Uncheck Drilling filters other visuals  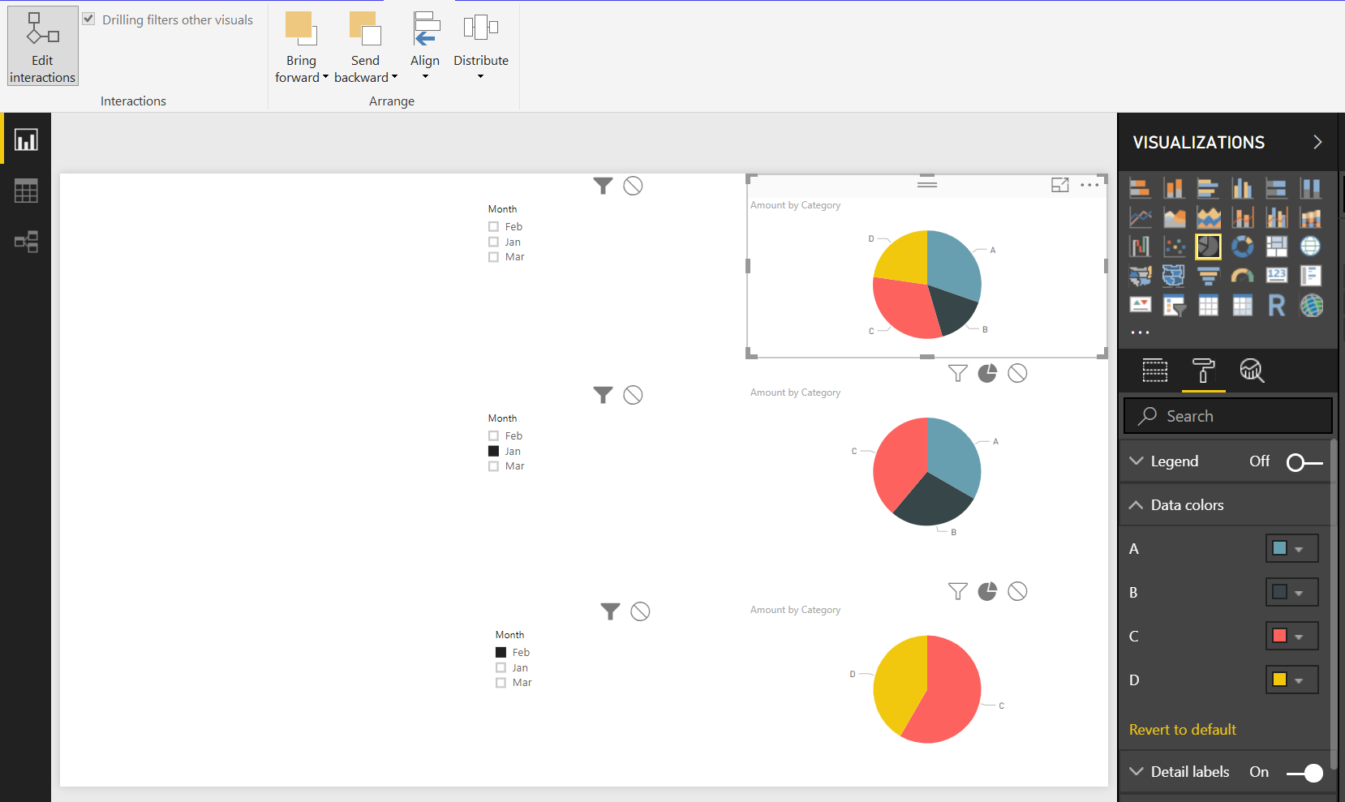[88, 19]
